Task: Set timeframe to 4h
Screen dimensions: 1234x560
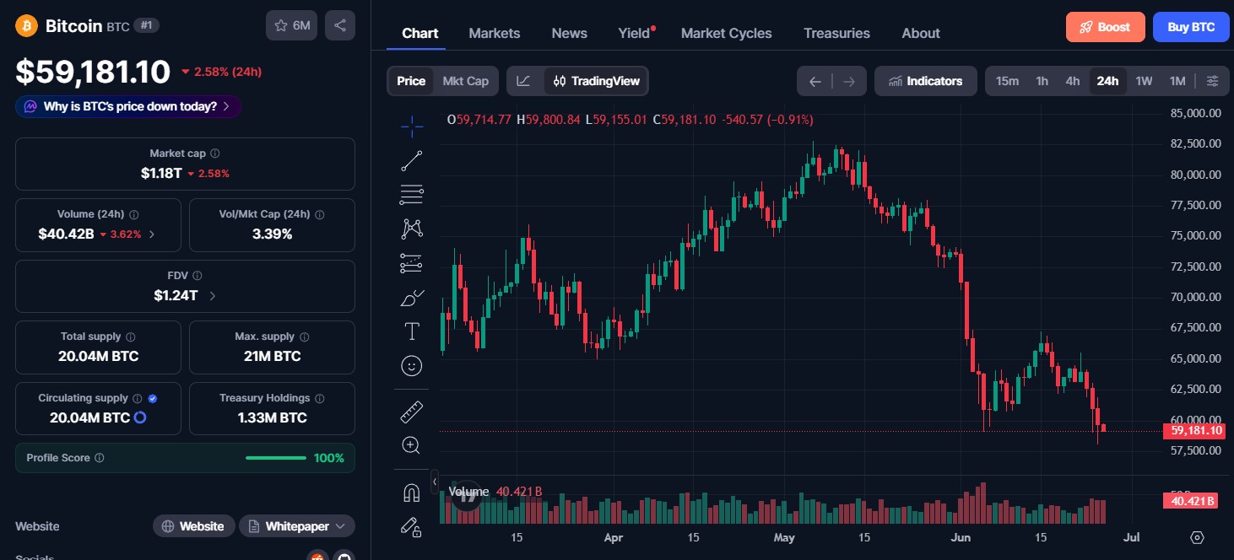Action: tap(1073, 81)
